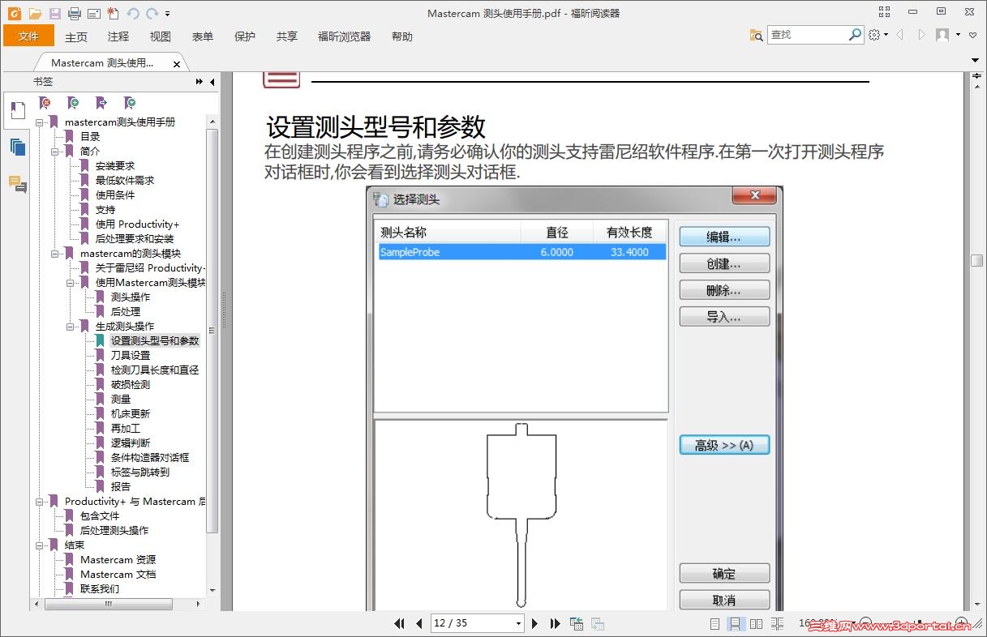This screenshot has width=987, height=637.
Task: Open the Bookmarks panel sidebar icon
Action: [x=18, y=109]
